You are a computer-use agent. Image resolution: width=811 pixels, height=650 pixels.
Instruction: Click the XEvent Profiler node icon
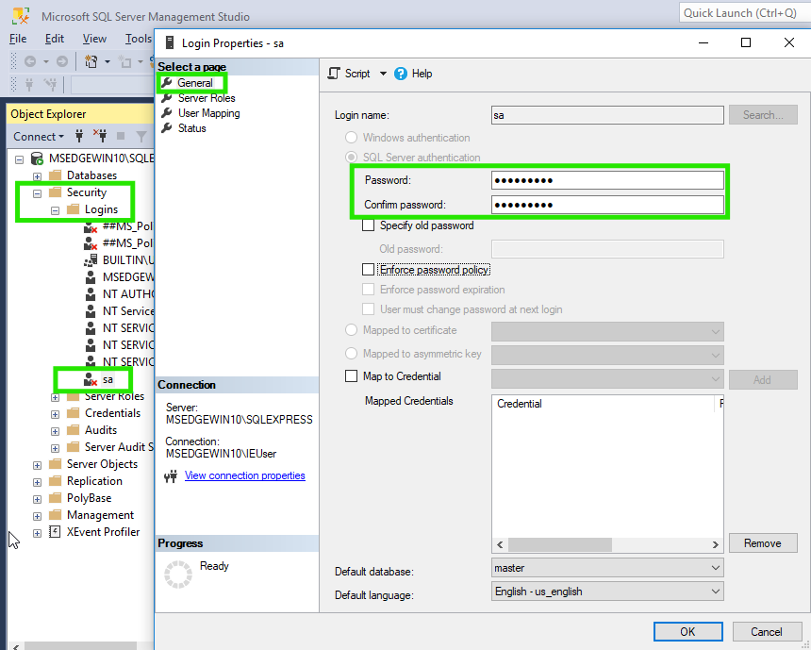coord(52,531)
